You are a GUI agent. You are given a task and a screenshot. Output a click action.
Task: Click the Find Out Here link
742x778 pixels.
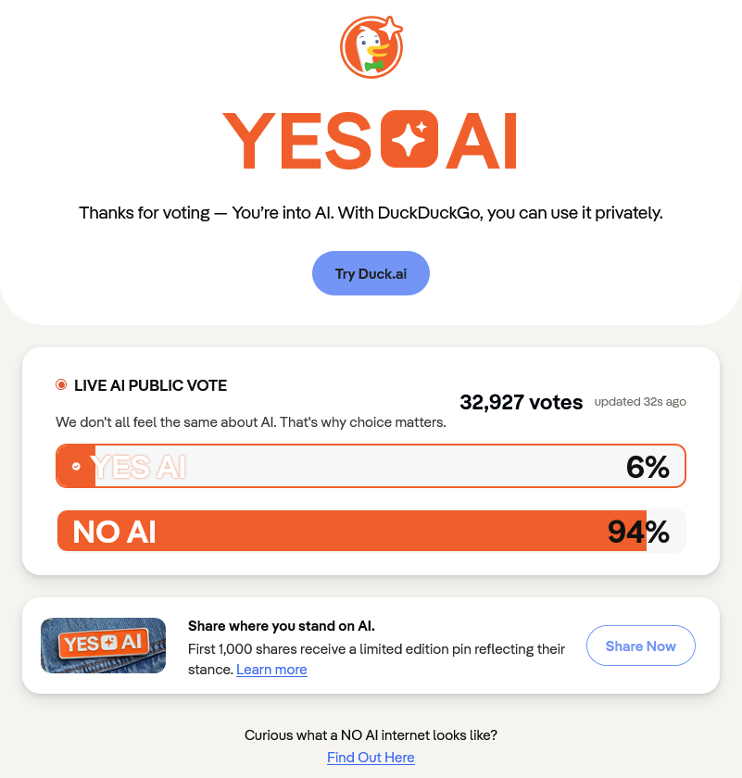click(x=371, y=757)
